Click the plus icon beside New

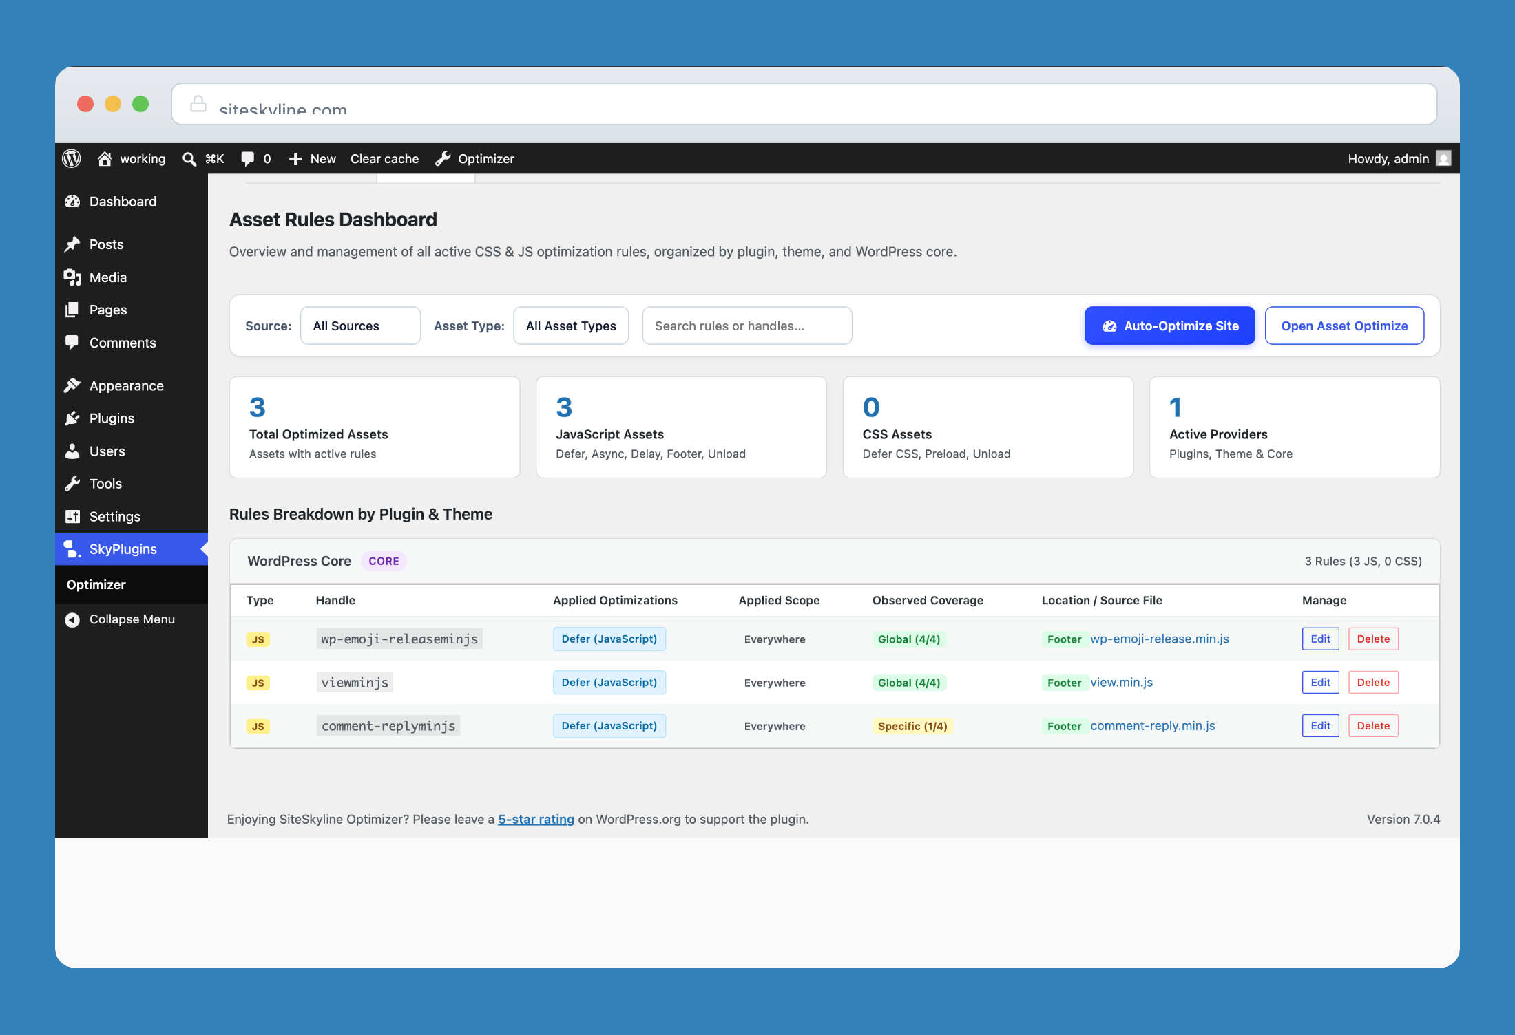click(x=295, y=159)
